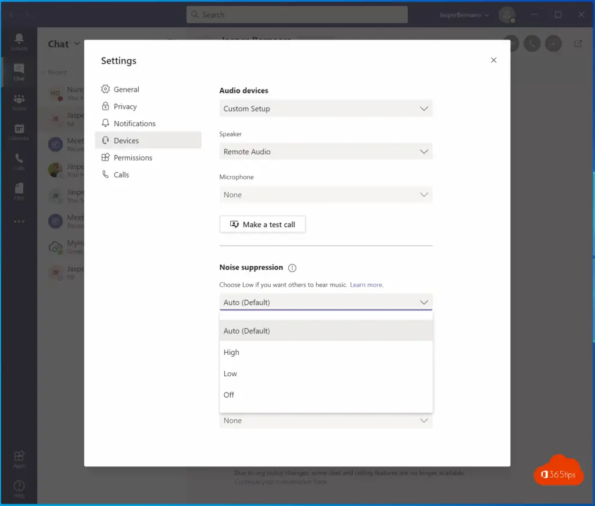Pop out the chat window
Viewport: 595px width, 506px height.
[578, 44]
